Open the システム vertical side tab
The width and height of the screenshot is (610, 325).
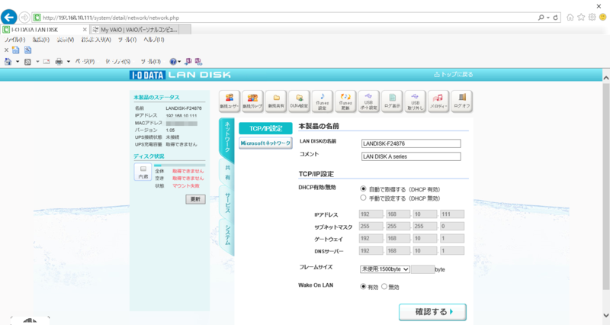tap(227, 235)
